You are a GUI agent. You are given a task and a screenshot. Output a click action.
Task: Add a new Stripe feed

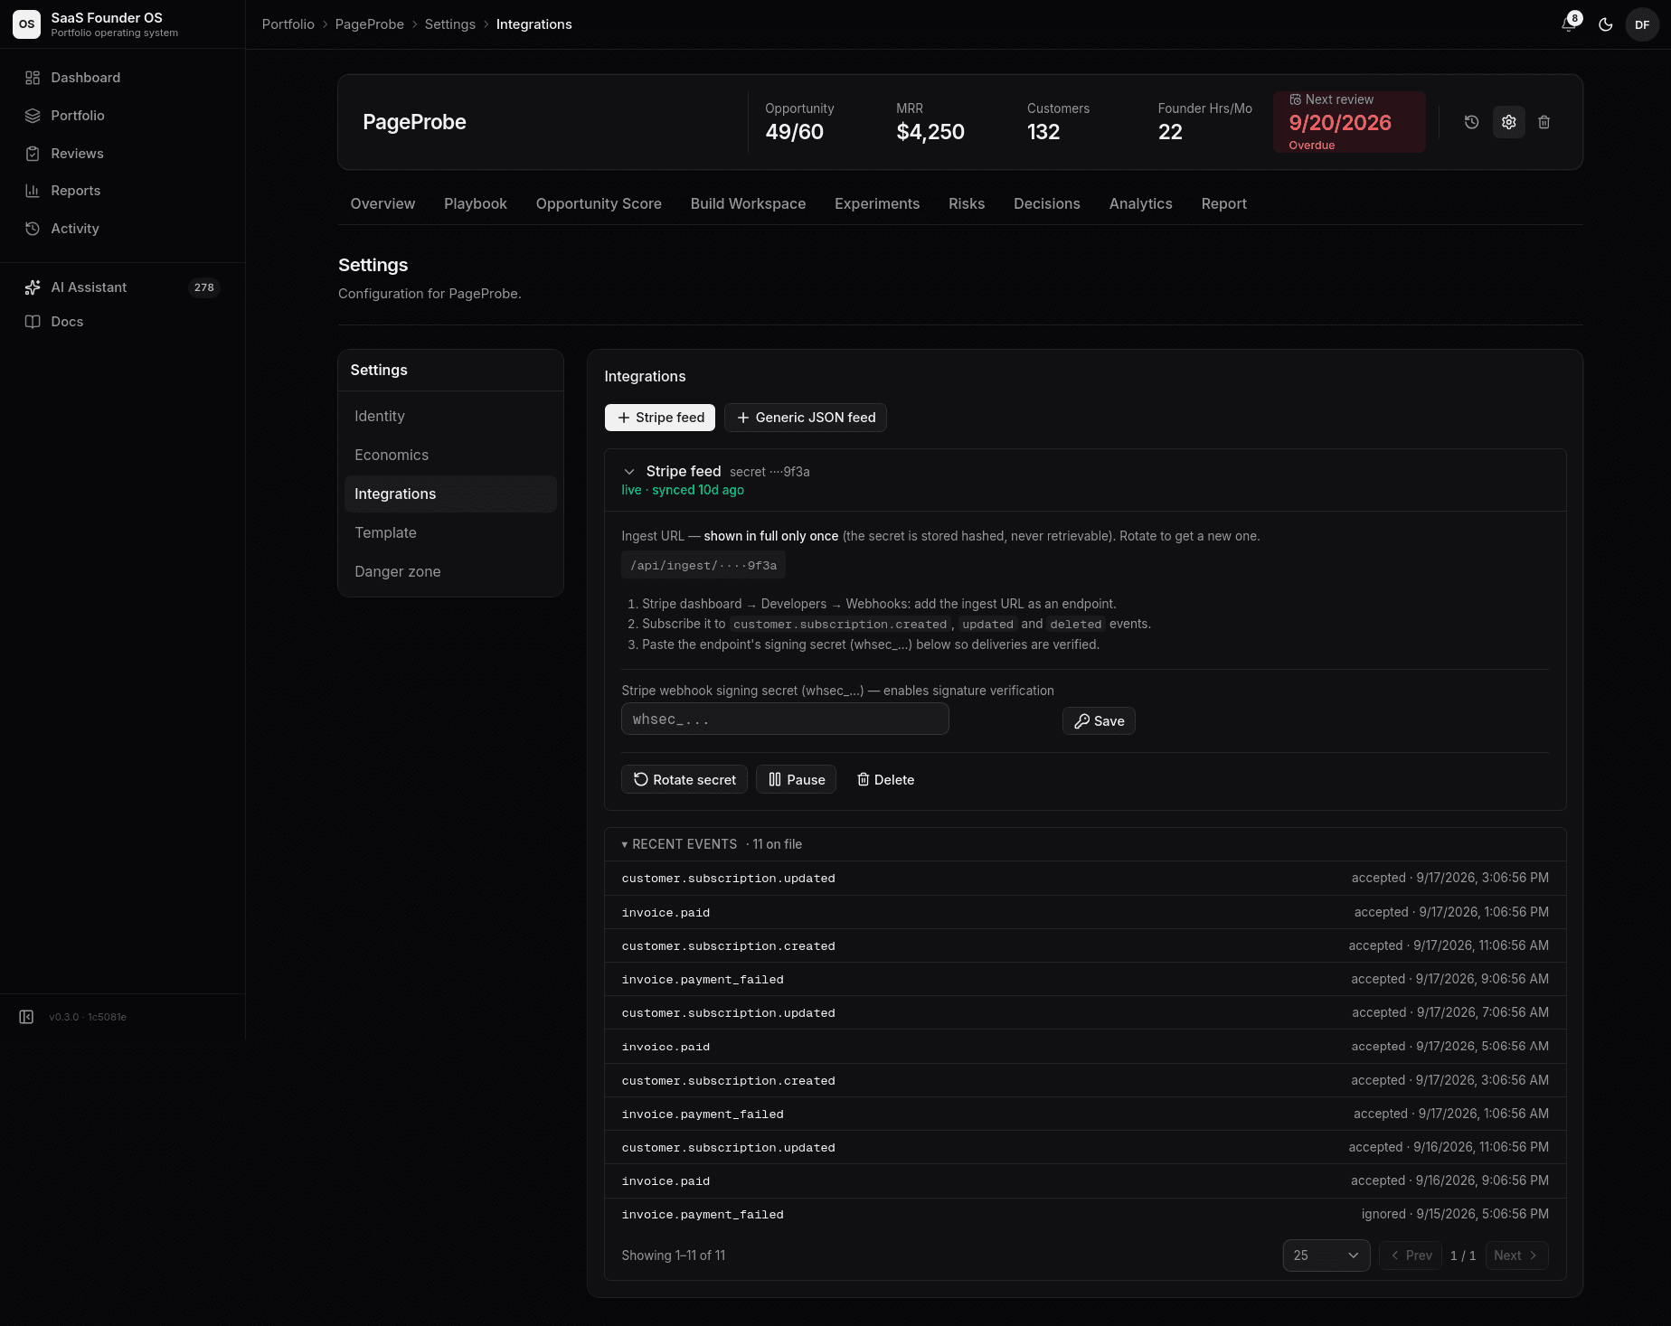[660, 418]
